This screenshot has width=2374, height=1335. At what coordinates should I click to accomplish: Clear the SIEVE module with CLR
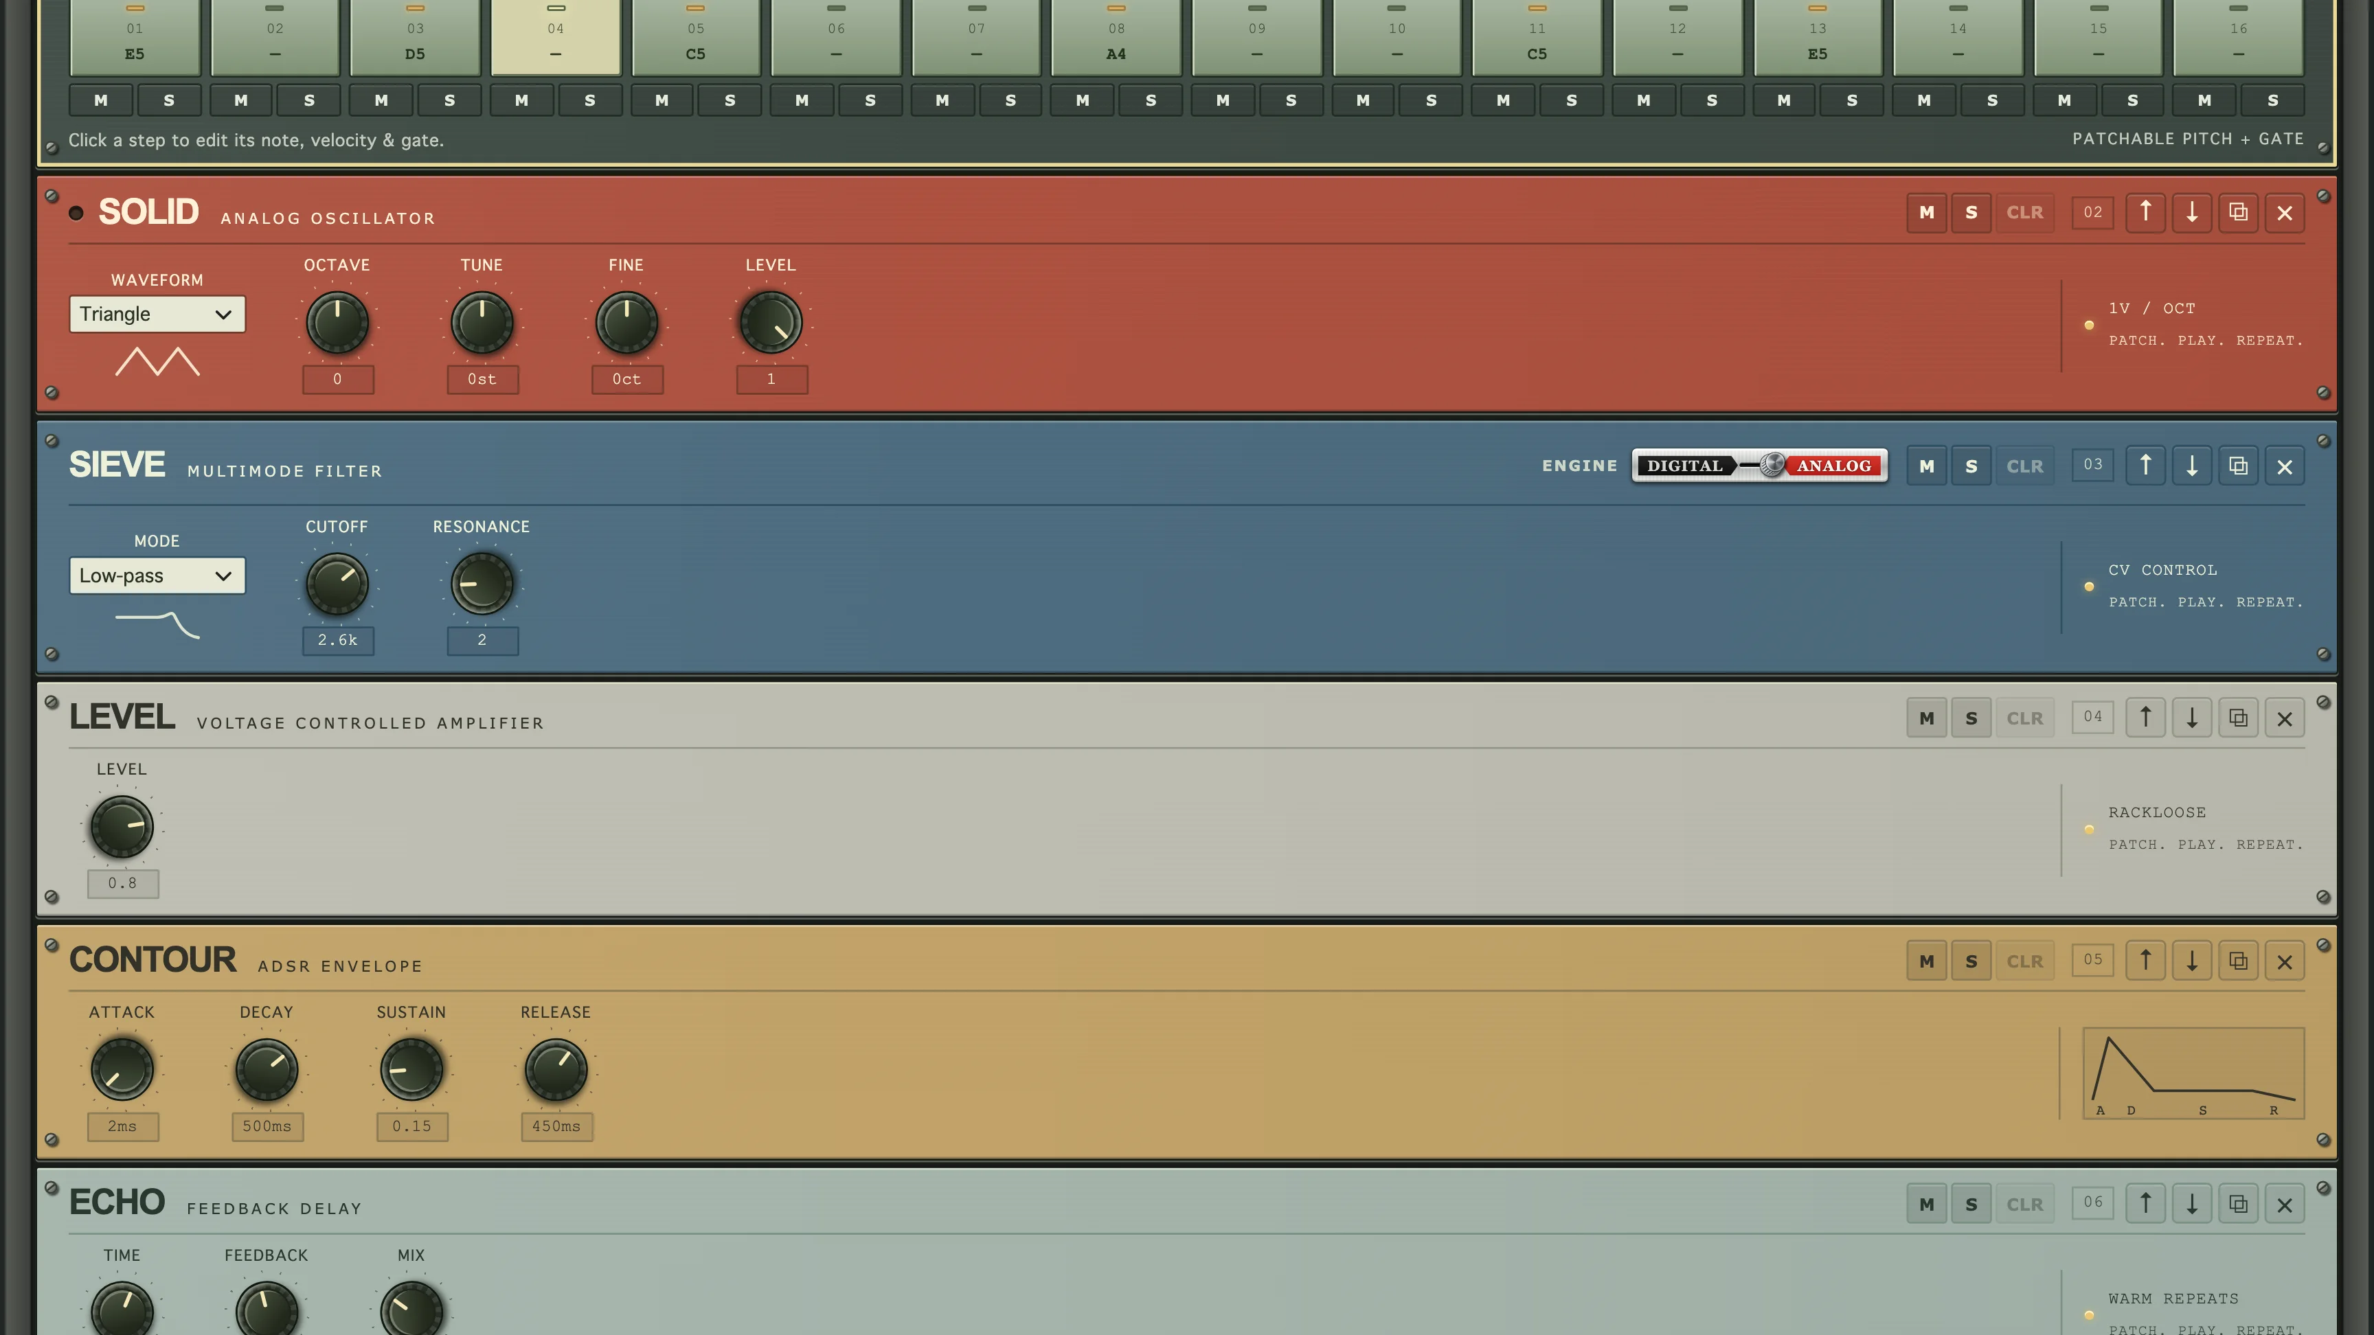tap(2025, 466)
